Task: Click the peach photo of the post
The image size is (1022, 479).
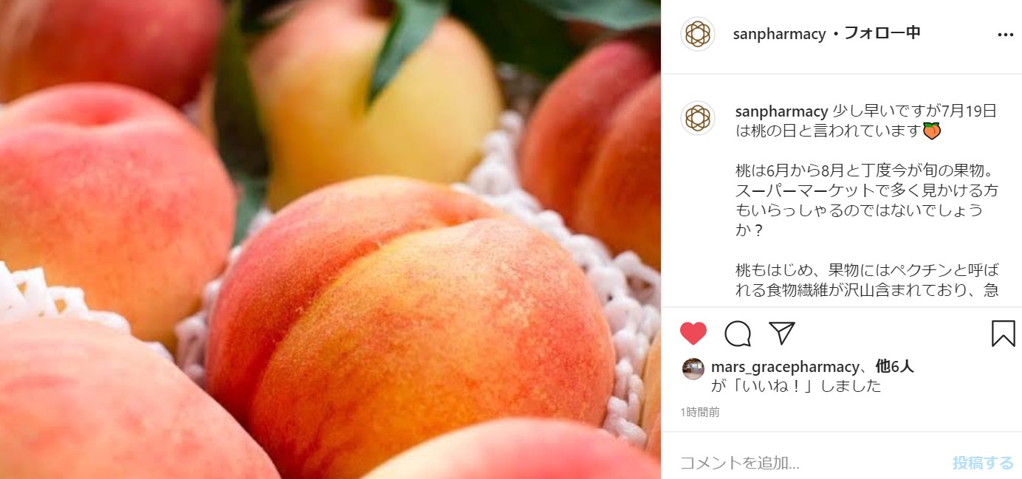Action: [x=330, y=239]
